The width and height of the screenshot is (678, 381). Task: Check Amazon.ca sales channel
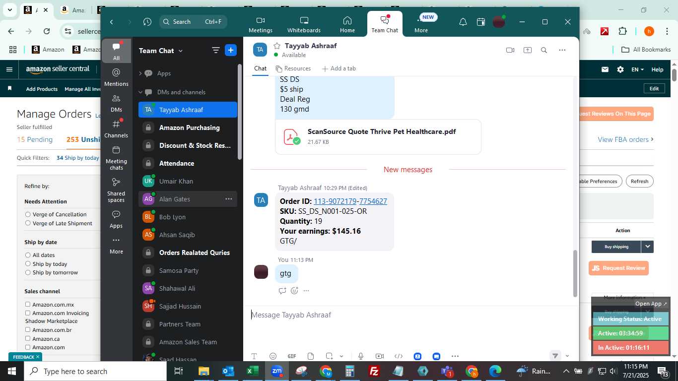(x=28, y=338)
